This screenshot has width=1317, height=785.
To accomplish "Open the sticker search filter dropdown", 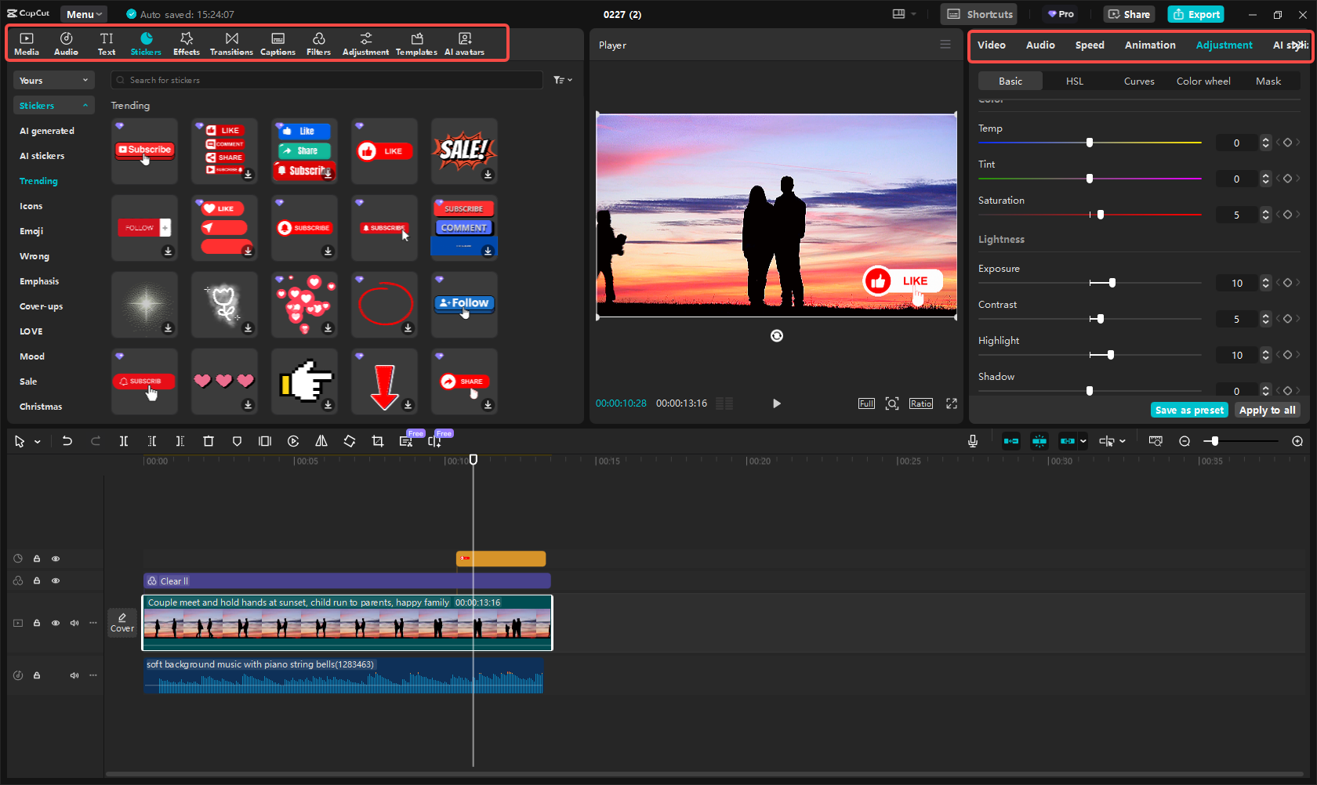I will tap(563, 80).
